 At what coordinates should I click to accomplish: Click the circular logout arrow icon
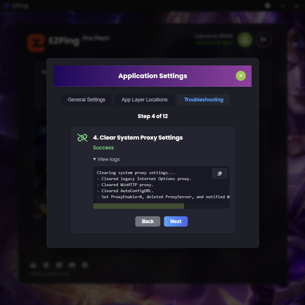pyautogui.click(x=263, y=40)
